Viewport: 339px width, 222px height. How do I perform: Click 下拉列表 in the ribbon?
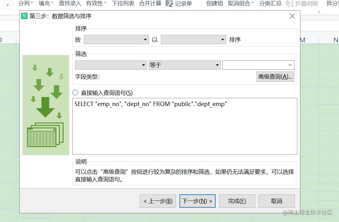(x=123, y=3)
